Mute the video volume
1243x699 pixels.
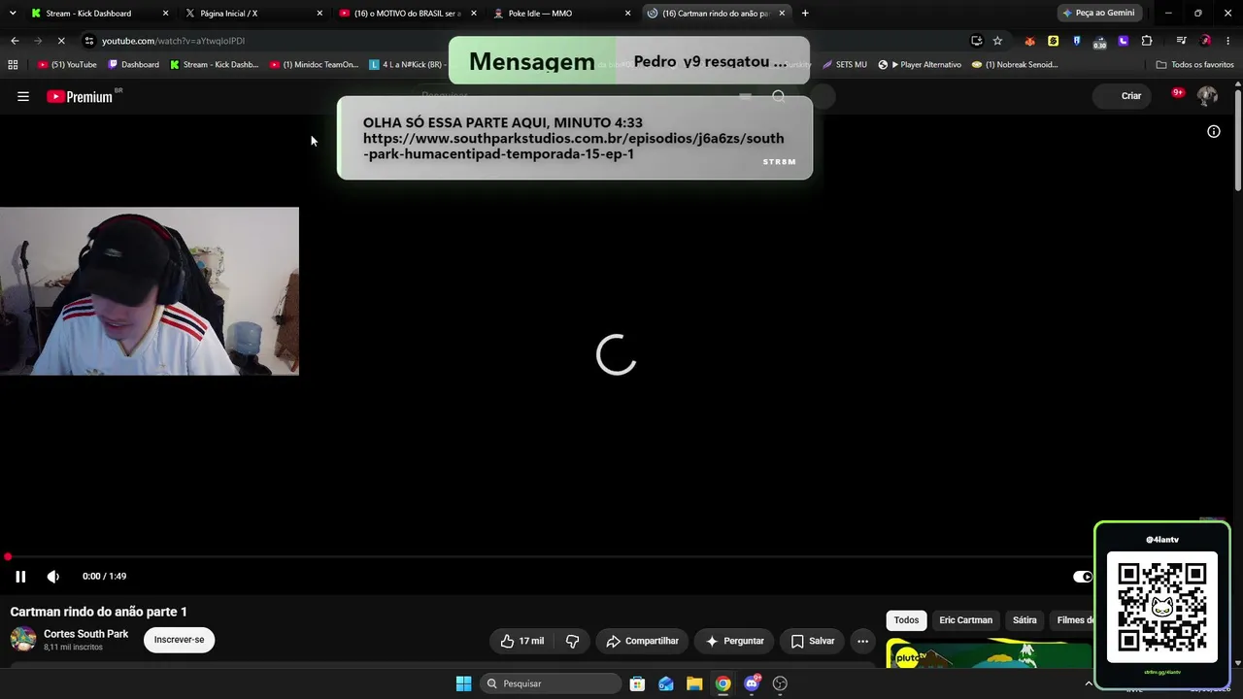tap(53, 577)
